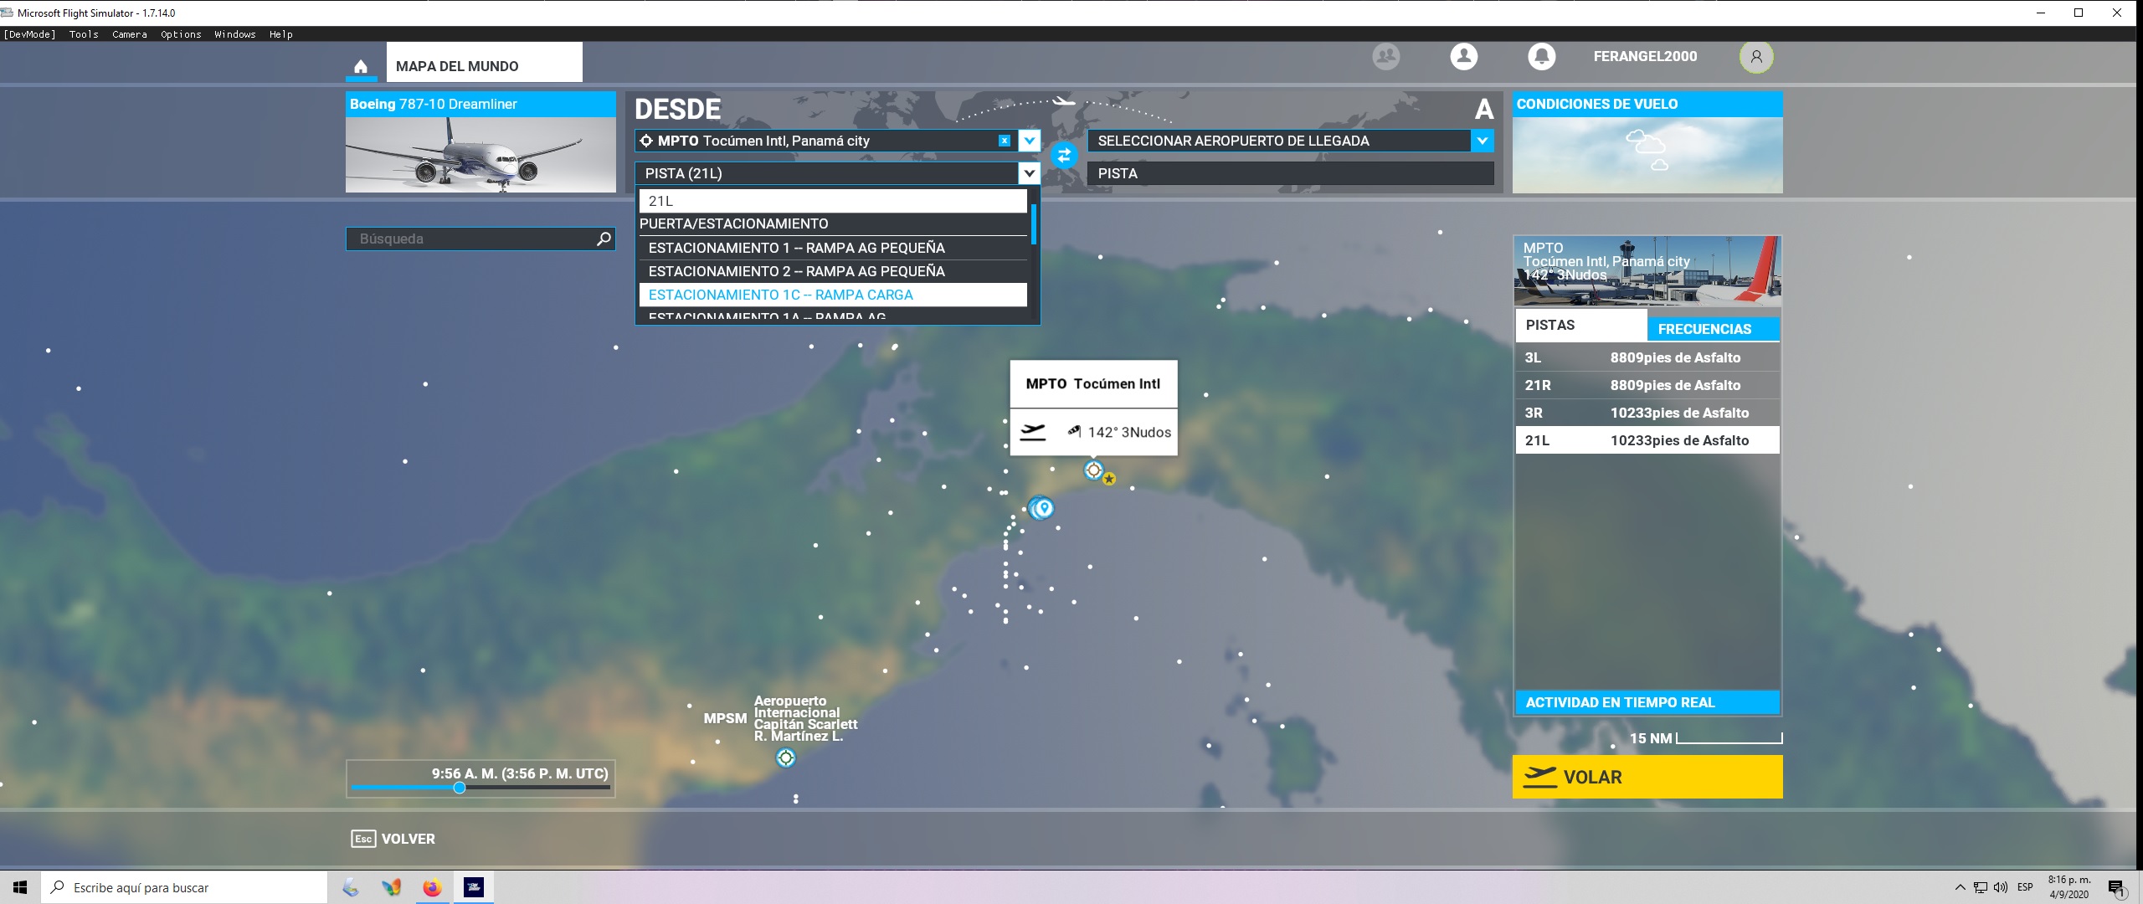Open the friends/multiplayer group icon
The width and height of the screenshot is (2143, 904).
coord(1386,56)
